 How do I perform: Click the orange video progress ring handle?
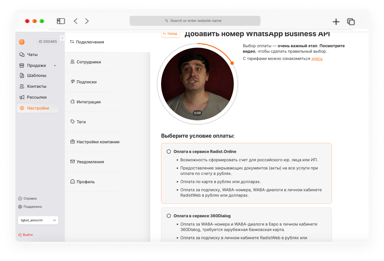232,63
